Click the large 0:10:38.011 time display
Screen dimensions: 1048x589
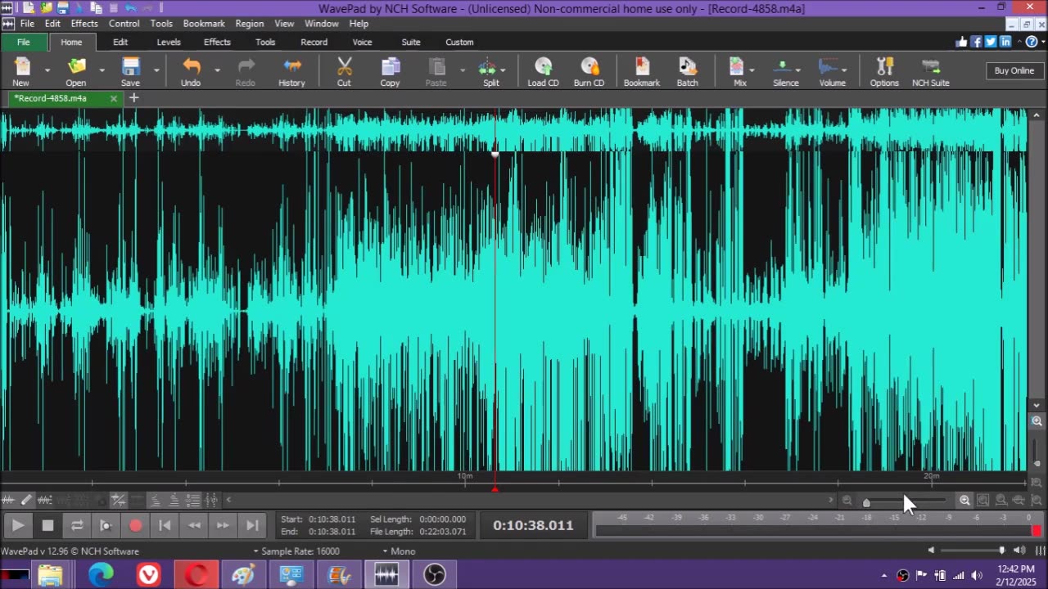click(533, 525)
